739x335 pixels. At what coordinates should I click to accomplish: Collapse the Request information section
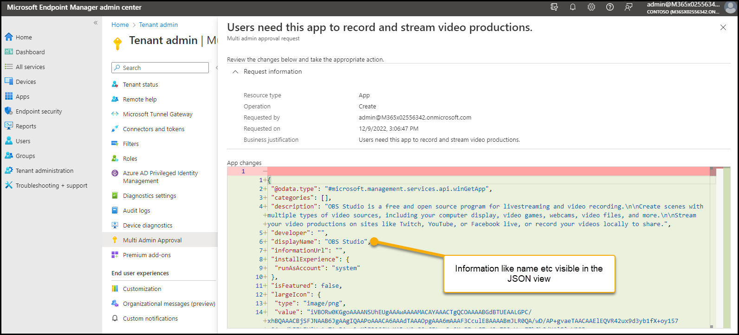point(235,72)
